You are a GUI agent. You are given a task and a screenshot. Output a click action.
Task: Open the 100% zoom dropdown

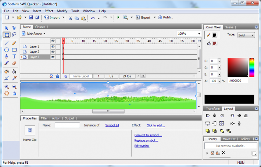pyautogui.click(x=199, y=34)
